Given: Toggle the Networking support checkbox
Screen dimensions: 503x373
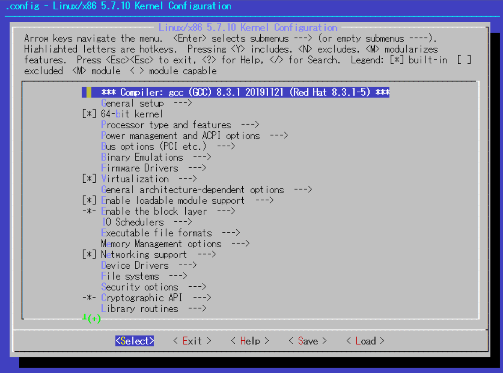Looking at the screenshot, I should point(89,254).
